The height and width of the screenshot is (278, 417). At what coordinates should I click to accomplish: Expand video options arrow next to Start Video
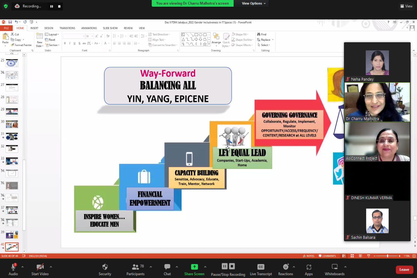(x=51, y=267)
